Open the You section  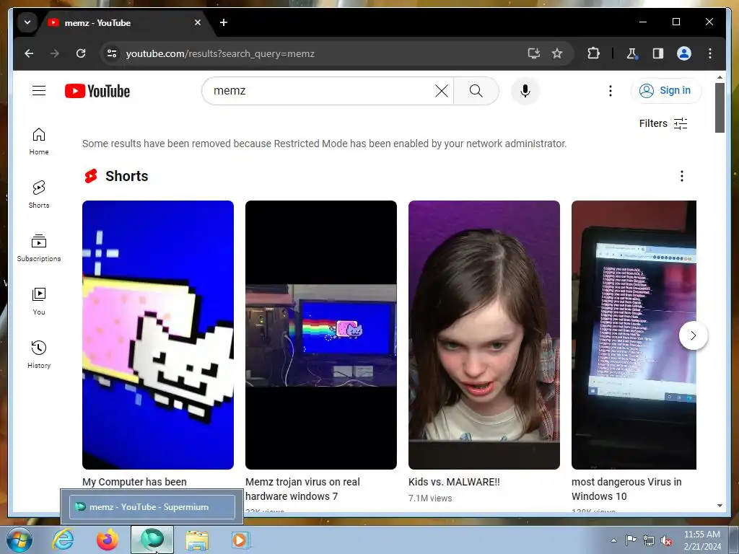click(39, 302)
